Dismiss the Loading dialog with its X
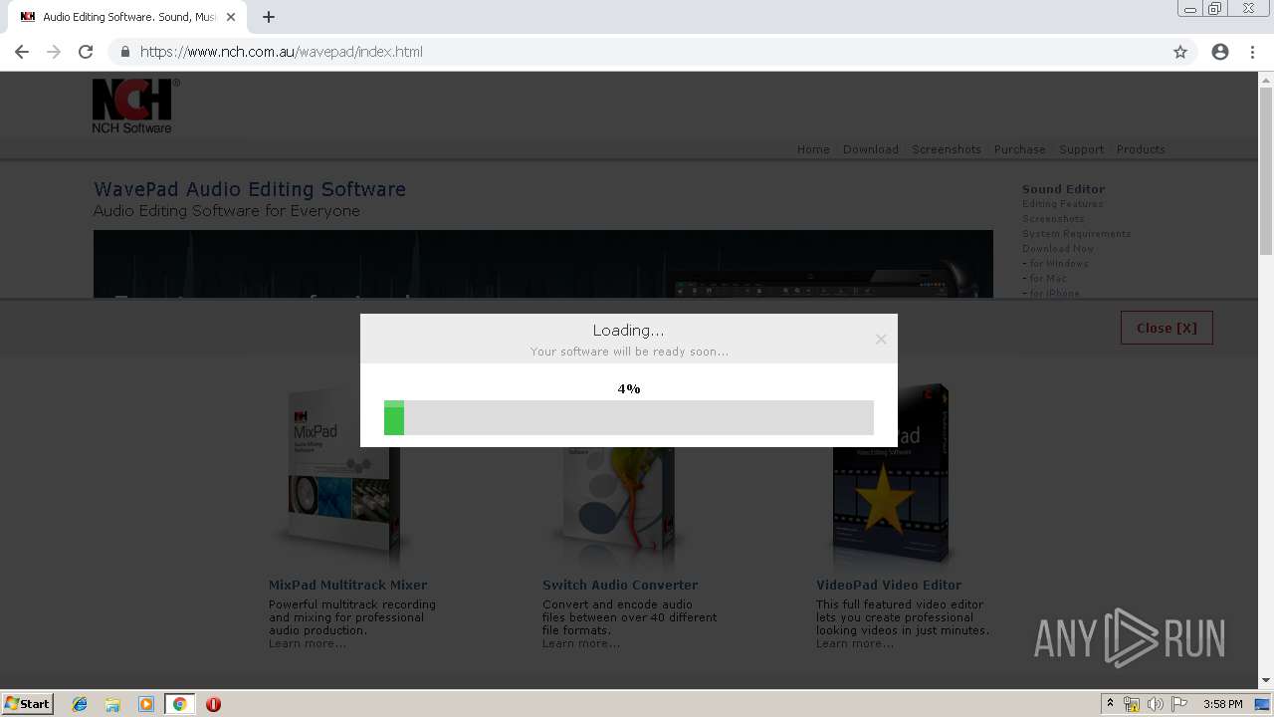Screen dimensions: 1274x717 (x=881, y=340)
